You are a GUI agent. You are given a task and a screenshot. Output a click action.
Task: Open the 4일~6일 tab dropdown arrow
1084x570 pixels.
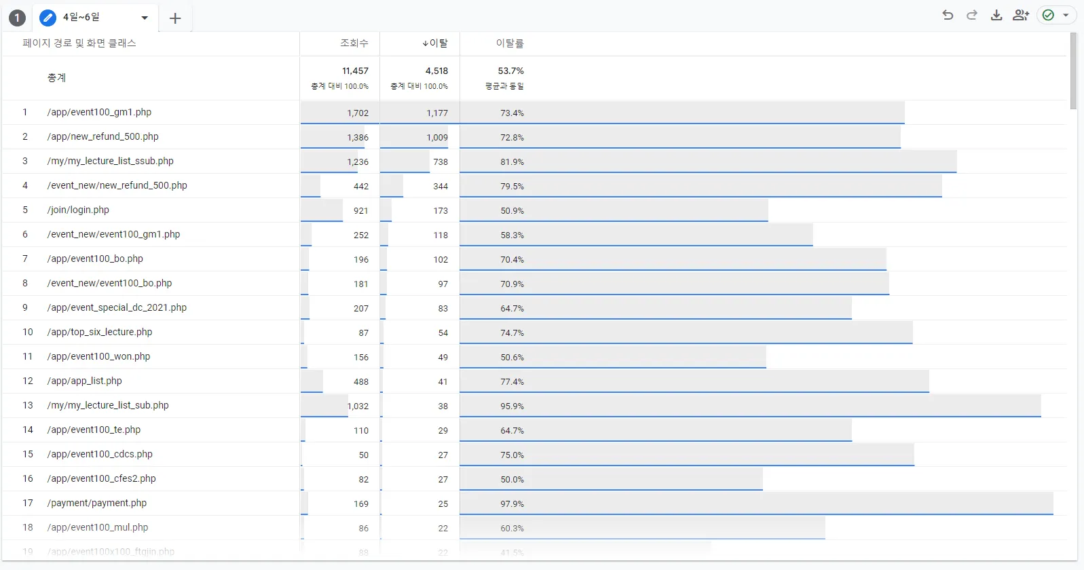pyautogui.click(x=145, y=18)
